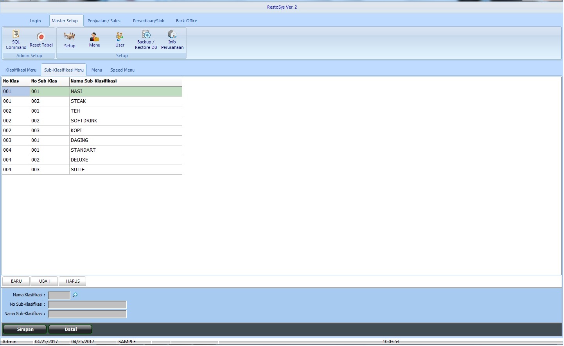Click the Batal button
Viewport: 564px width, 346px height.
70,329
